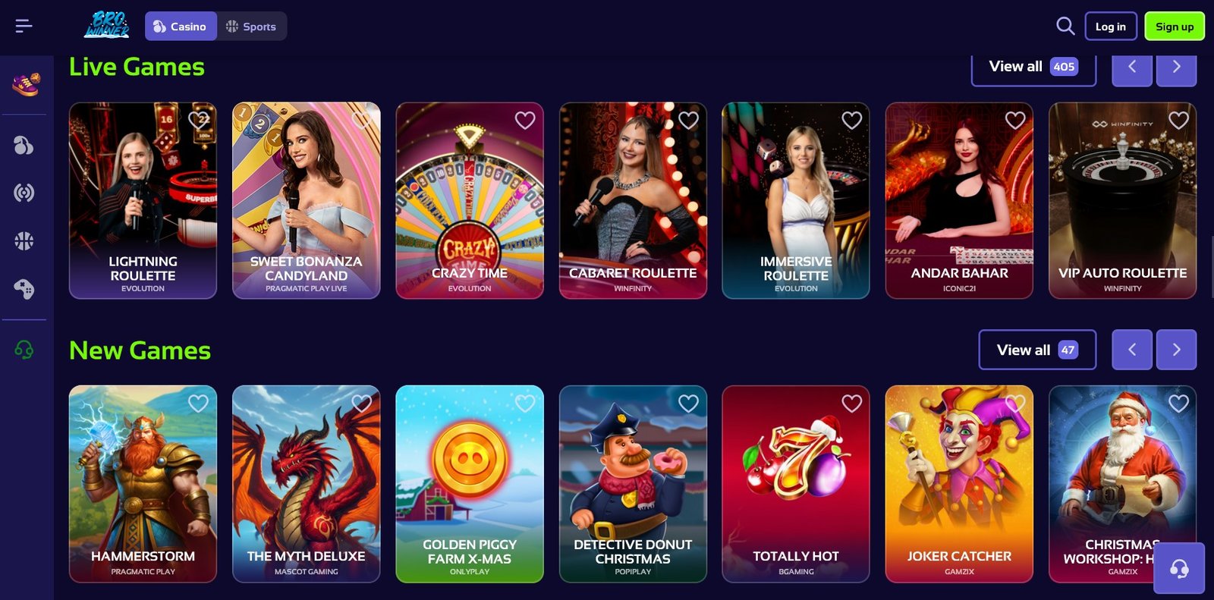Open the Joker Catcher game thumbnail
The width and height of the screenshot is (1214, 600).
tap(959, 484)
